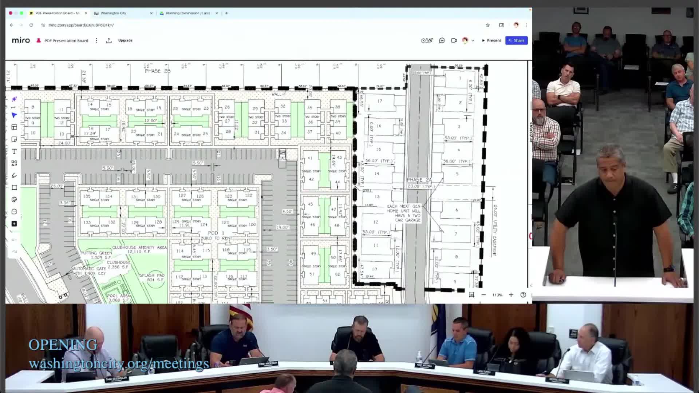Screen dimensions: 699x393
Task: Open the Chrome three-dot menu
Action: coord(526,25)
